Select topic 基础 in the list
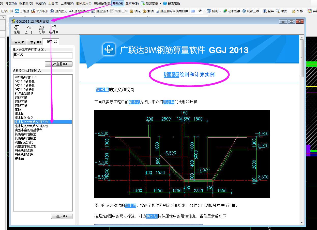Screen dimensions: 317x230 pyautogui.click(x=18, y=110)
